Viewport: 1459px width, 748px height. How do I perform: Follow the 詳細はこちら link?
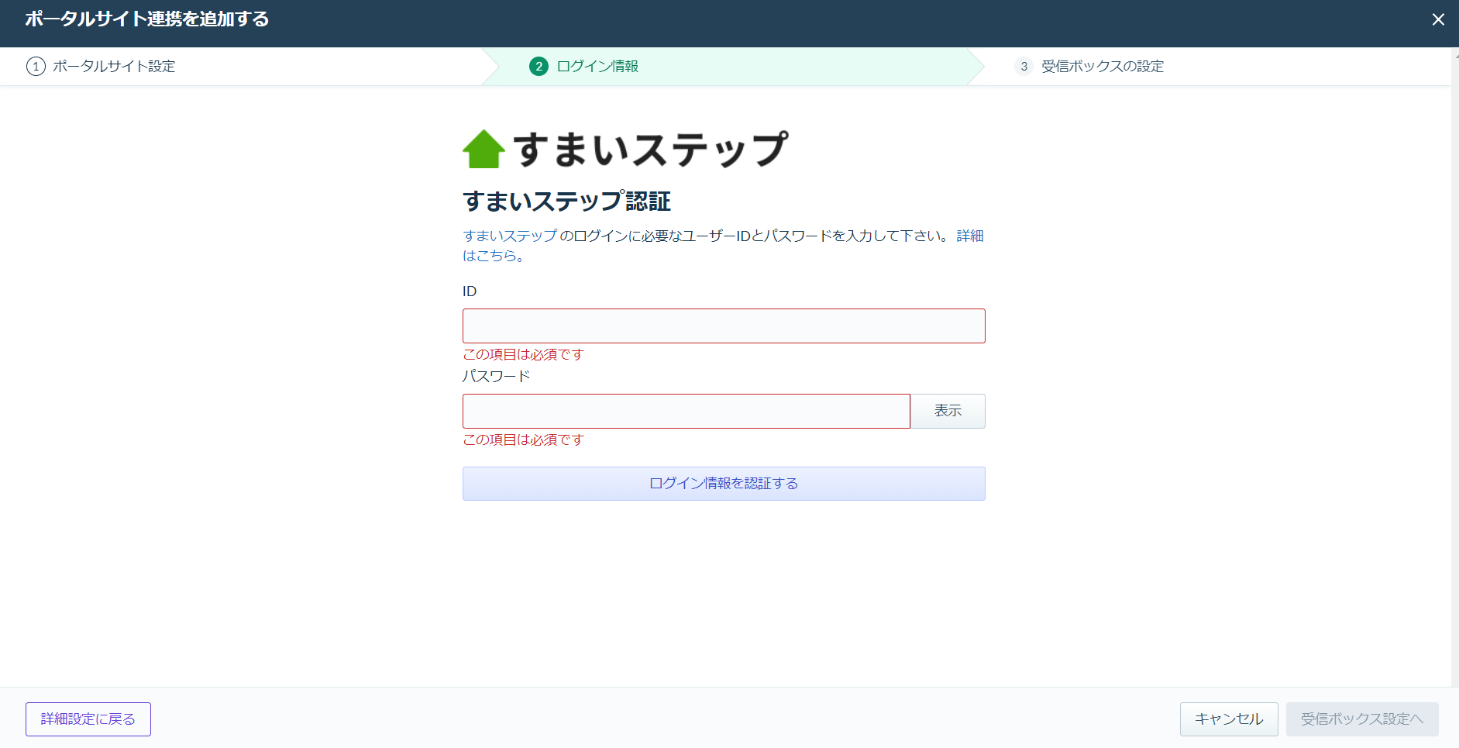click(x=970, y=236)
